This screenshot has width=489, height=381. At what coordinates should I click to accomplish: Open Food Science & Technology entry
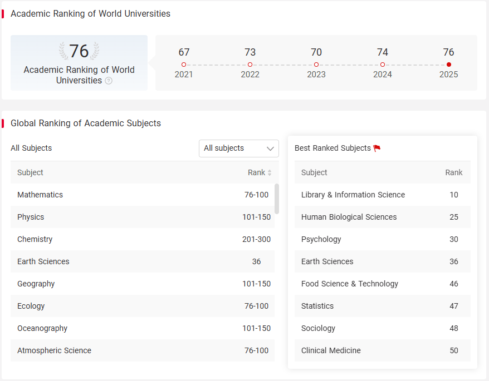click(x=382, y=284)
